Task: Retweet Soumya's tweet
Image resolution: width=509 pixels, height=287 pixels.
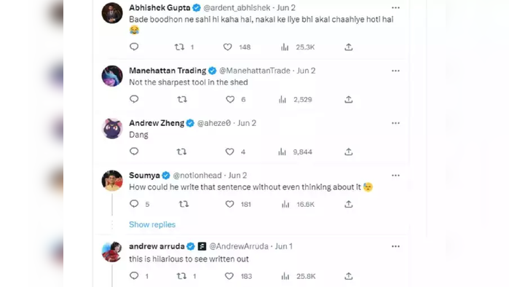Action: 184,204
